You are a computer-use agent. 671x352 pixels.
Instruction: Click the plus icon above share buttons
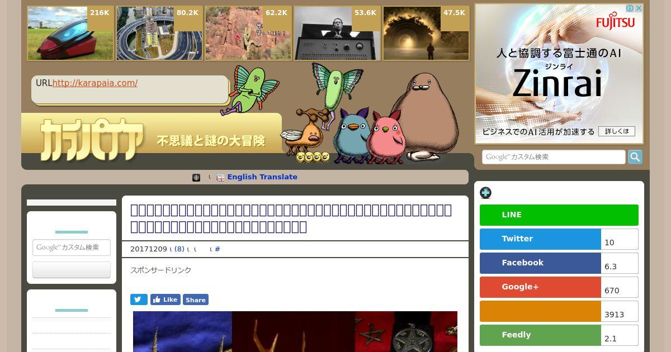[x=485, y=193]
